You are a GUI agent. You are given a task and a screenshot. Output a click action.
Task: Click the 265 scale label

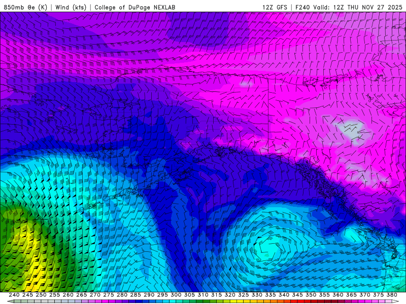(82, 295)
